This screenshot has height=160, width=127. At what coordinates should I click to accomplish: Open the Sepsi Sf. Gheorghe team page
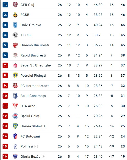click(36, 65)
